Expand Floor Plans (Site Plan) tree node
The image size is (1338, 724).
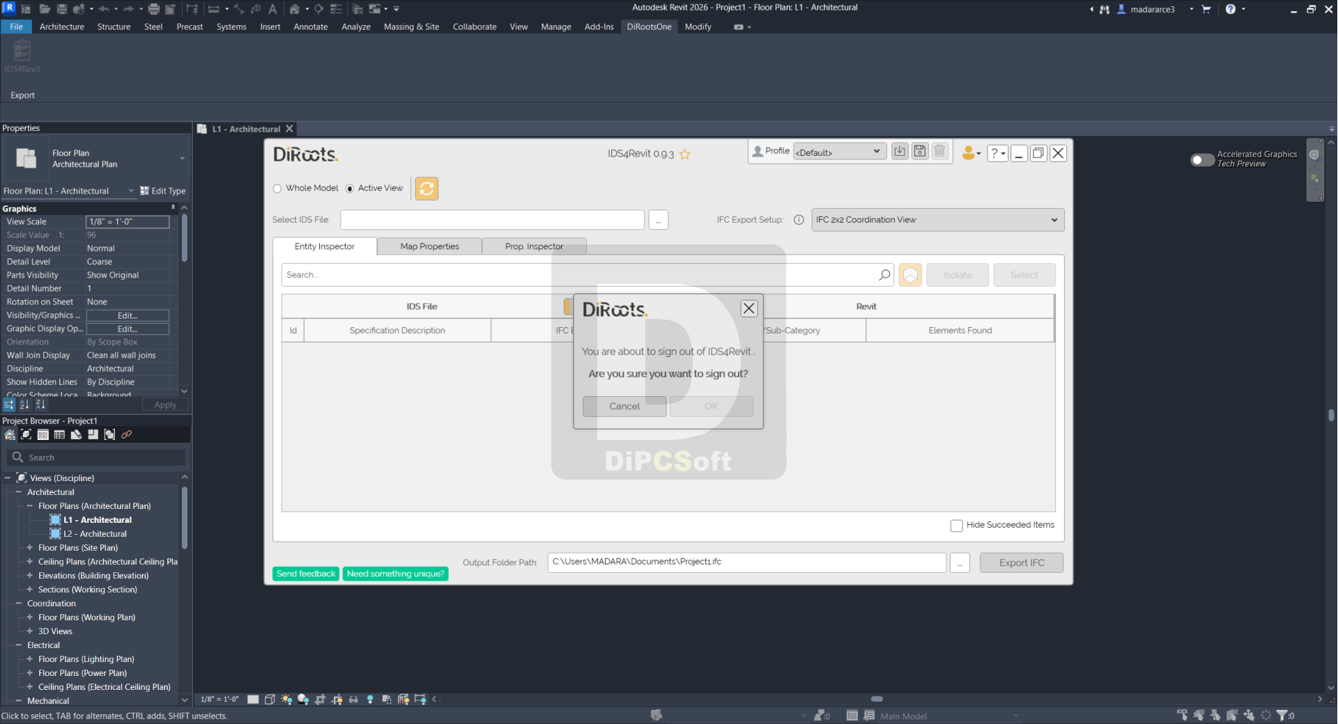29,548
